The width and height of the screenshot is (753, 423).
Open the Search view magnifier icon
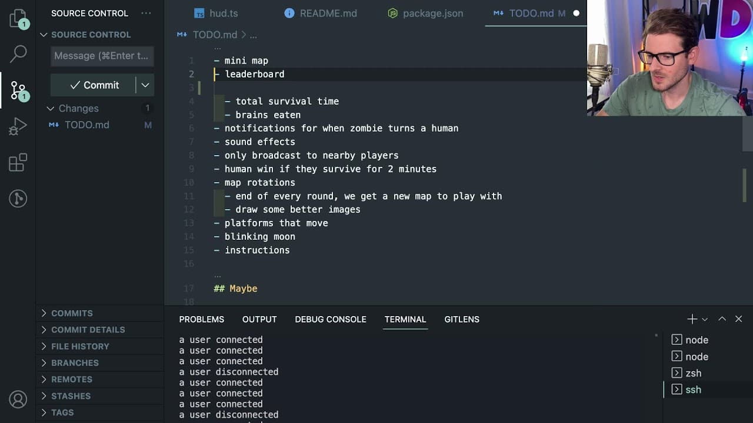[18, 54]
